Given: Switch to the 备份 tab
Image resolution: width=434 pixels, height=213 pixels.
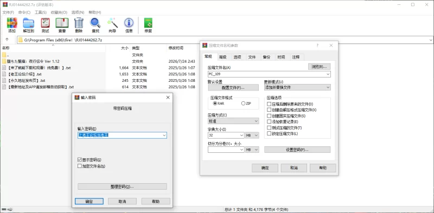Looking at the screenshot, I should tap(266, 57).
